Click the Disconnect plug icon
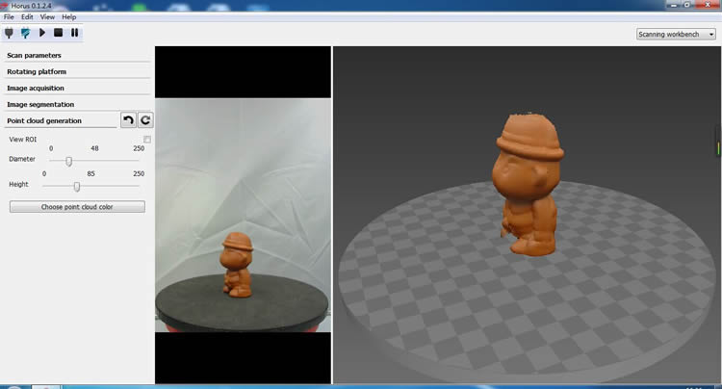 26,33
